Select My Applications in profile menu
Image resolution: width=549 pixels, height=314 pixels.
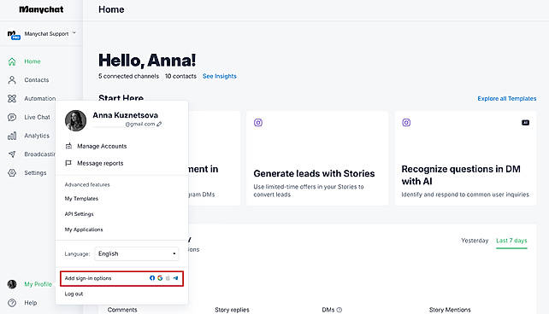pyautogui.click(x=83, y=230)
